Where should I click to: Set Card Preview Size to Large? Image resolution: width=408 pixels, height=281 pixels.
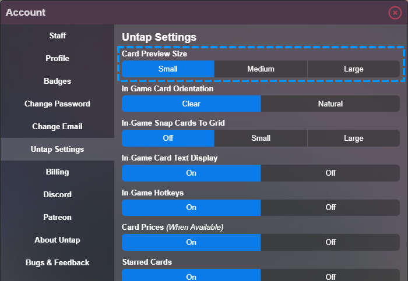pos(354,69)
